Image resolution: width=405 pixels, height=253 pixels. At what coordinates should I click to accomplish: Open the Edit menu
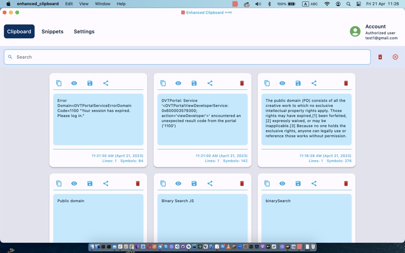(69, 4)
